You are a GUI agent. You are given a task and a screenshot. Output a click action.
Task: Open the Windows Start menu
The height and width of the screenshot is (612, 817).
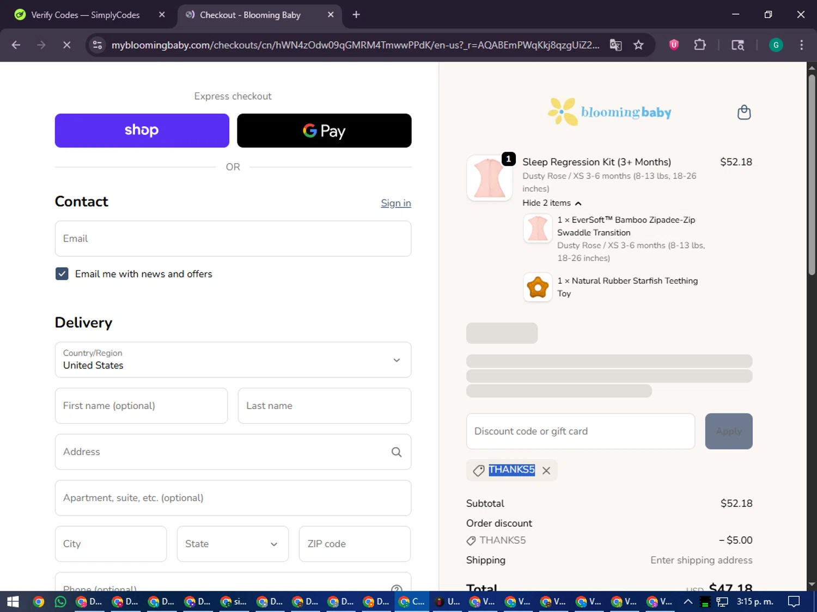tap(13, 602)
